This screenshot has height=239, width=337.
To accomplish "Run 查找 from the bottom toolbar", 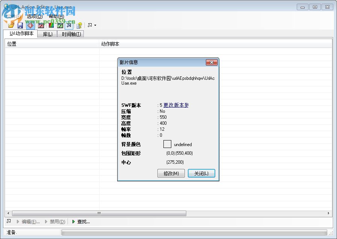I will [x=81, y=221].
